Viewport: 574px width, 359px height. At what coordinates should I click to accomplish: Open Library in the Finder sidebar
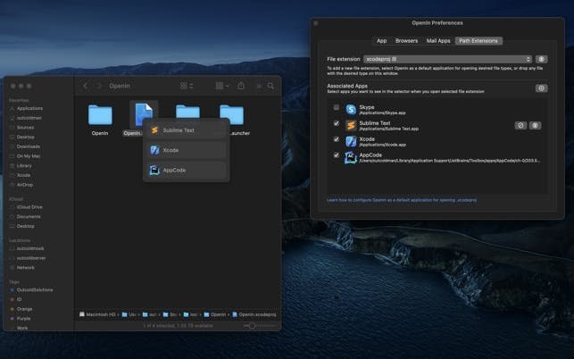24,165
